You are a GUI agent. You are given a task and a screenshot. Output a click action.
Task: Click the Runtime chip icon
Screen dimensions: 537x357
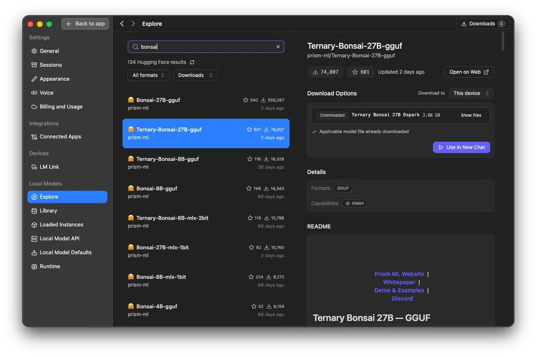point(34,266)
